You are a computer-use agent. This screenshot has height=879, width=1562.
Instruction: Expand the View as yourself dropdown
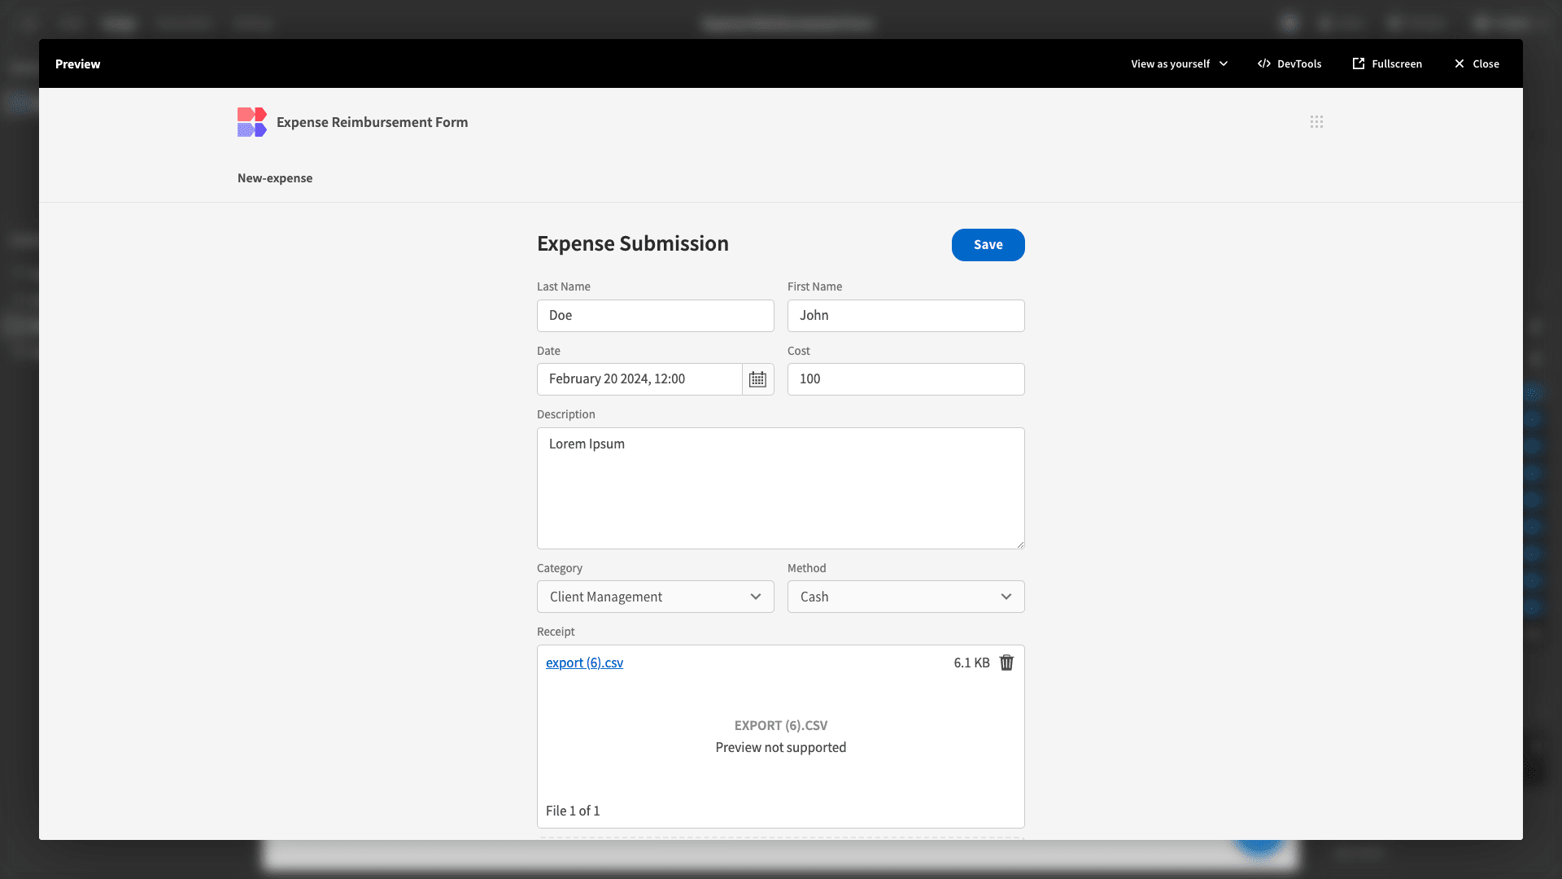pyautogui.click(x=1180, y=63)
